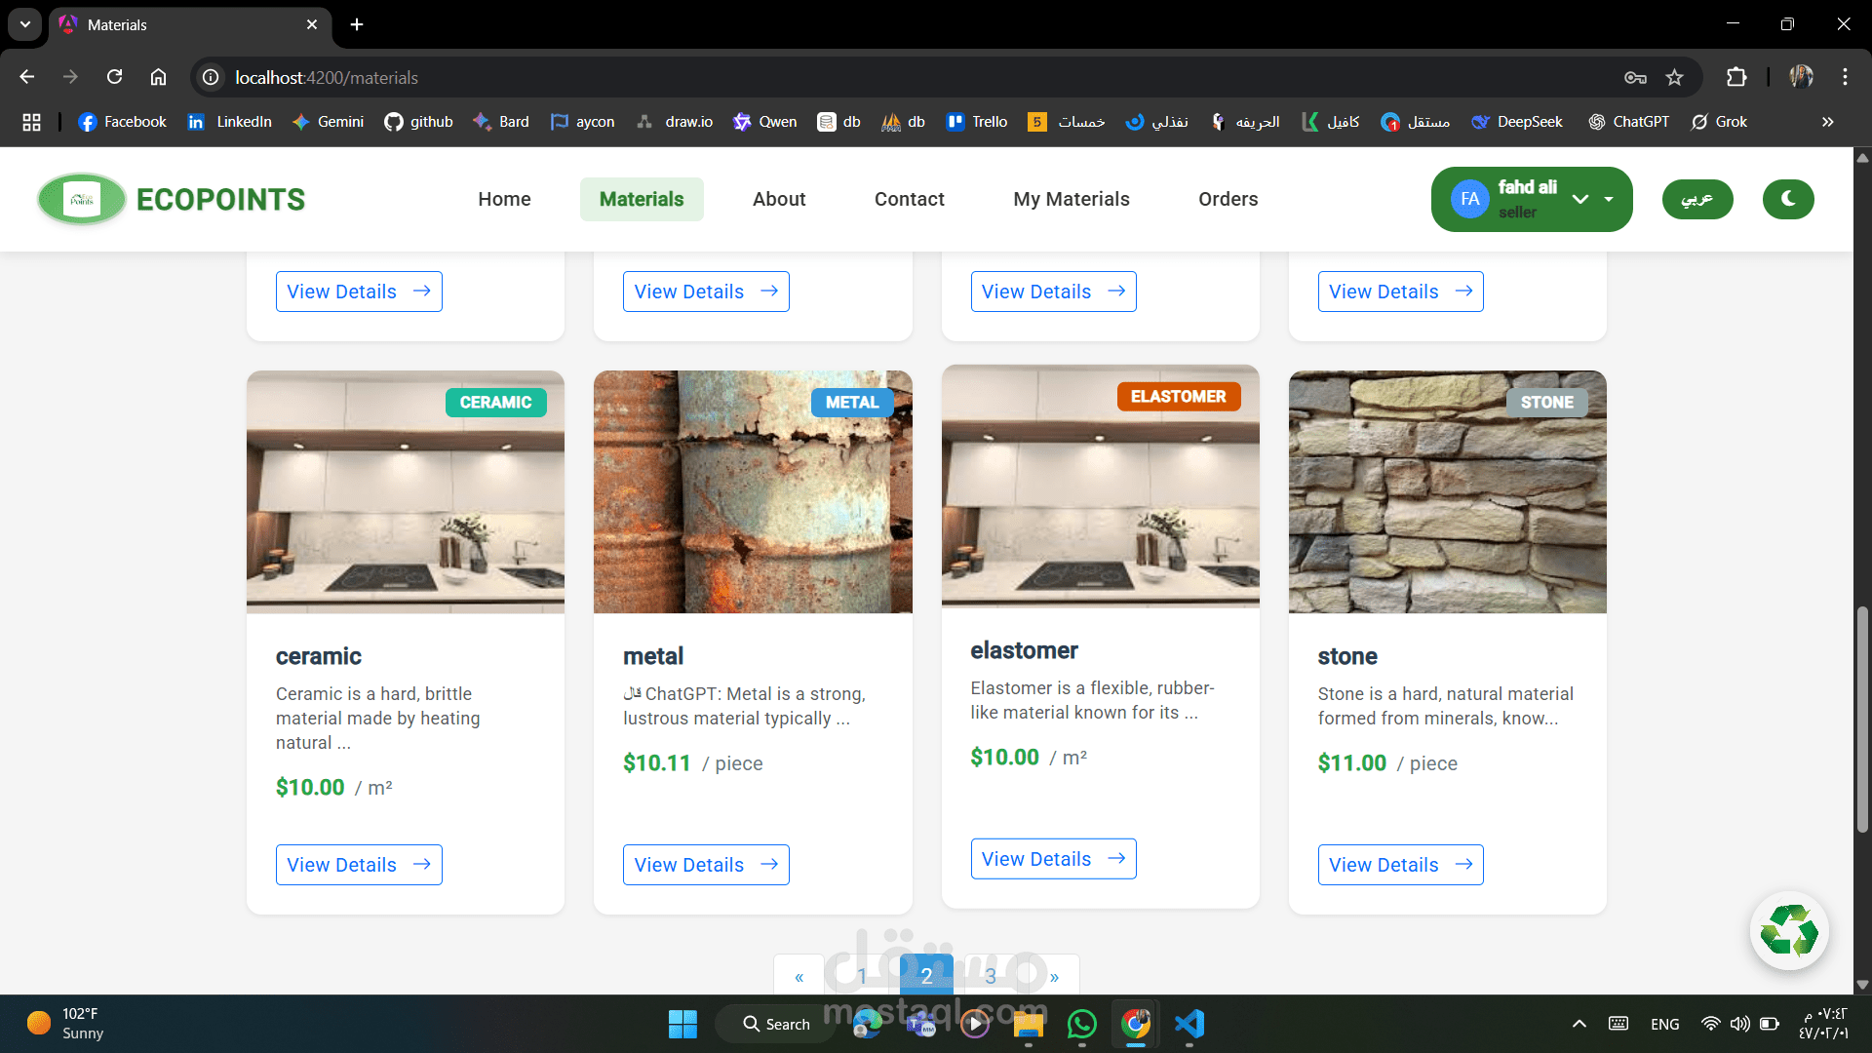The height and width of the screenshot is (1053, 1872).
Task: Expand hidden bookmarks chevron
Action: pos(1828,122)
